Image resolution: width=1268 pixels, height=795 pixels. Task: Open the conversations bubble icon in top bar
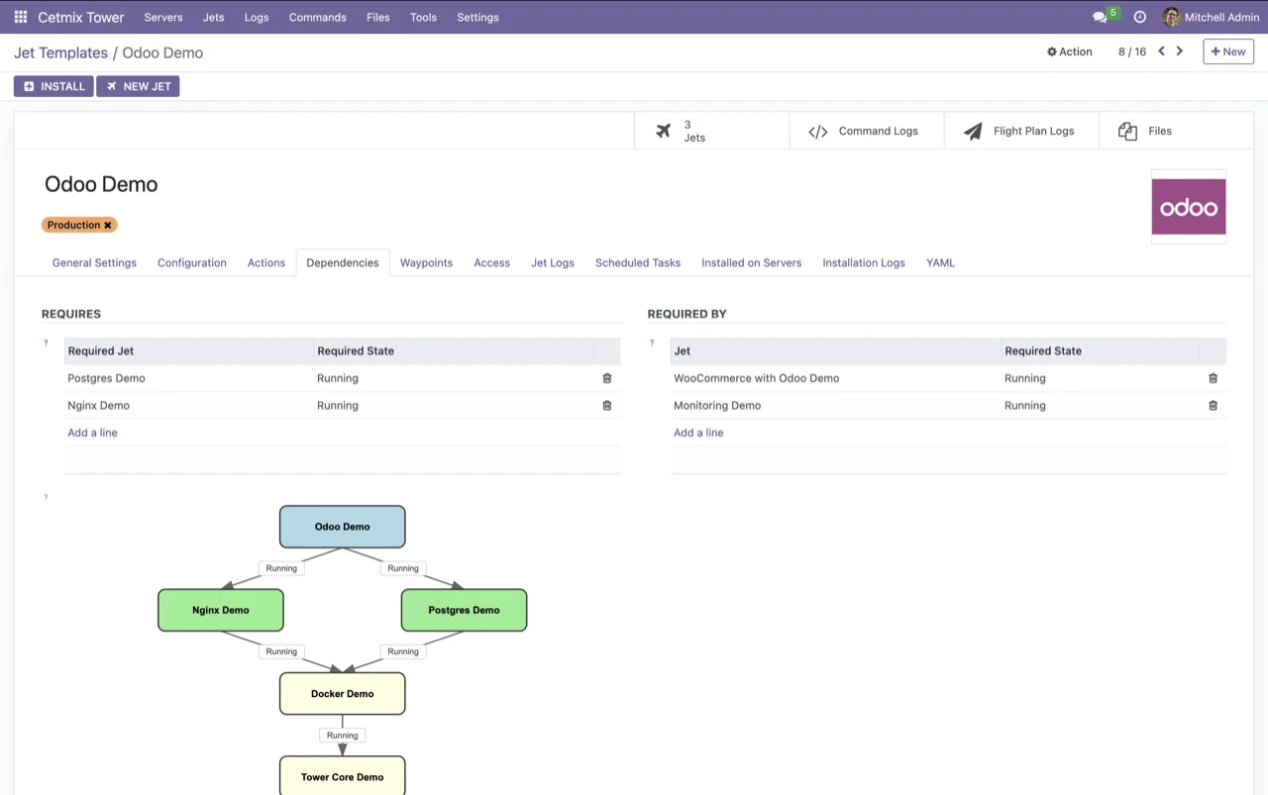tap(1100, 17)
